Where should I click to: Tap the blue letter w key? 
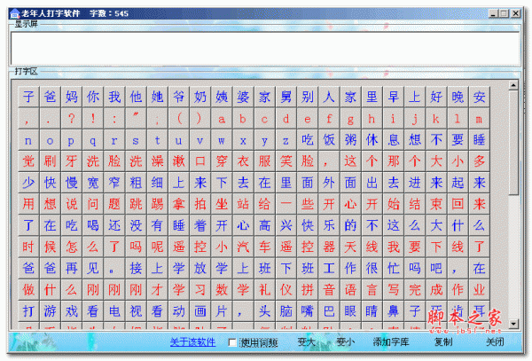pos(222,140)
